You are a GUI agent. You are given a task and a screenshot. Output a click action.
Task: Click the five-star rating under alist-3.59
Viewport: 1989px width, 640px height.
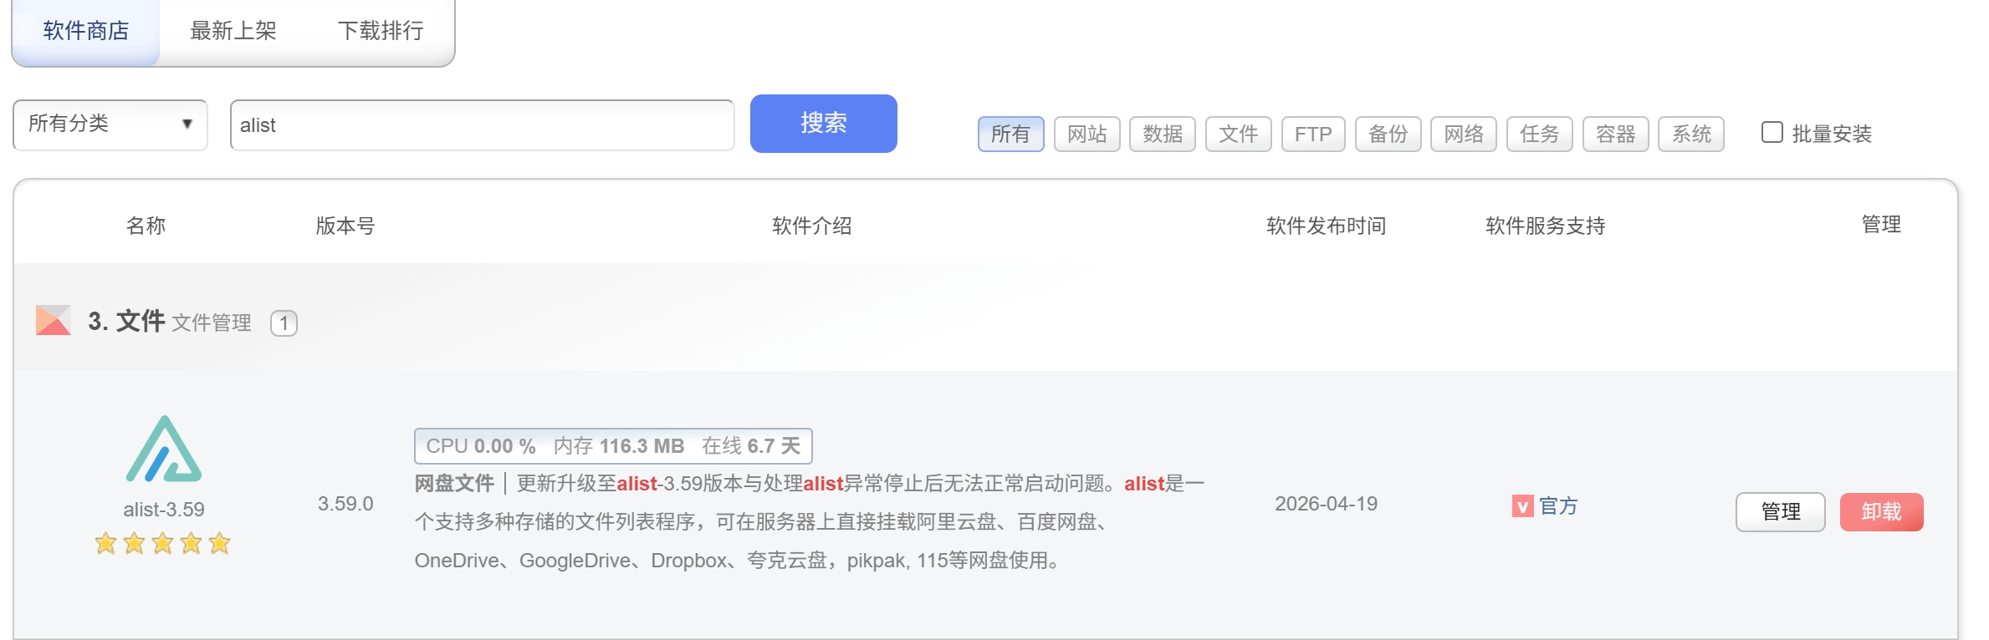pyautogui.click(x=163, y=544)
